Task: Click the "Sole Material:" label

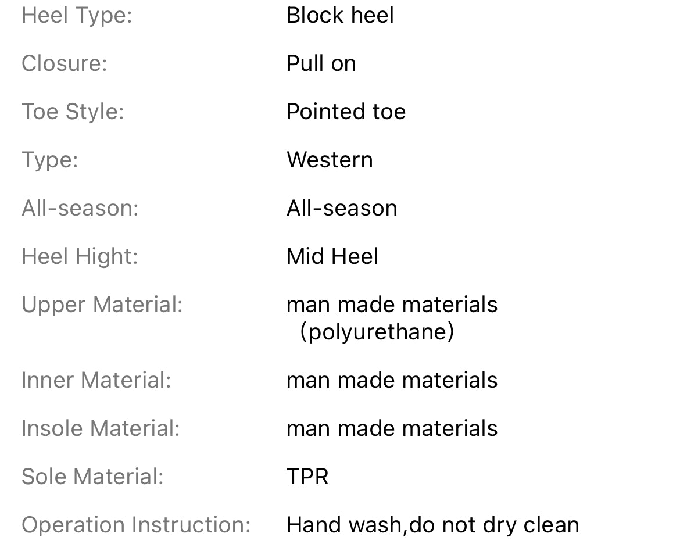Action: 92,477
